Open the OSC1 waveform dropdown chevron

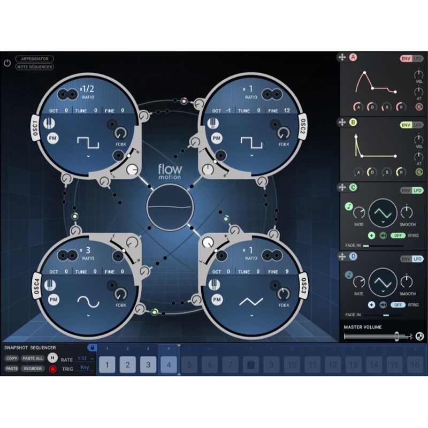88,156
